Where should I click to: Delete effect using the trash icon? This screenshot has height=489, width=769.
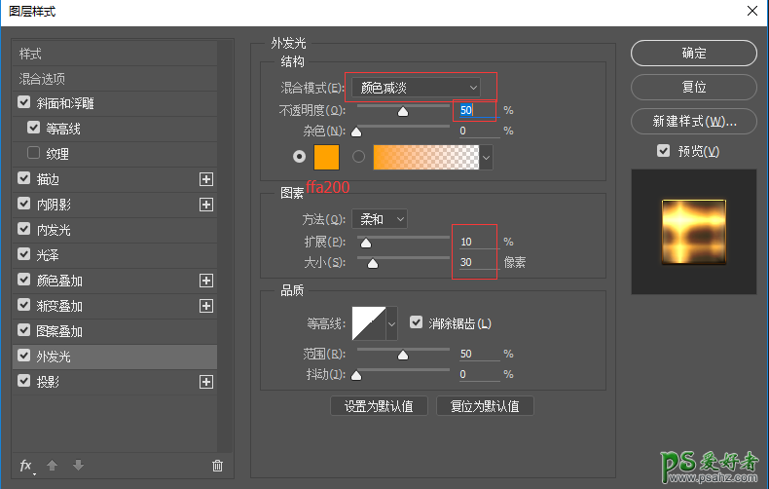pyautogui.click(x=217, y=466)
